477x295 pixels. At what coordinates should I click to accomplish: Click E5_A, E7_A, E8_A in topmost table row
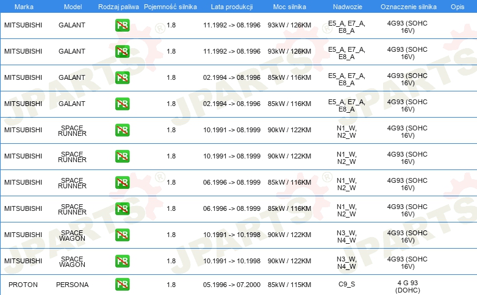pos(346,27)
